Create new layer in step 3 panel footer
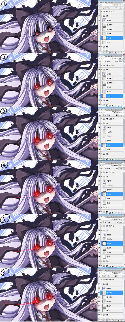The width and height of the screenshot is (125, 322). 119,159
